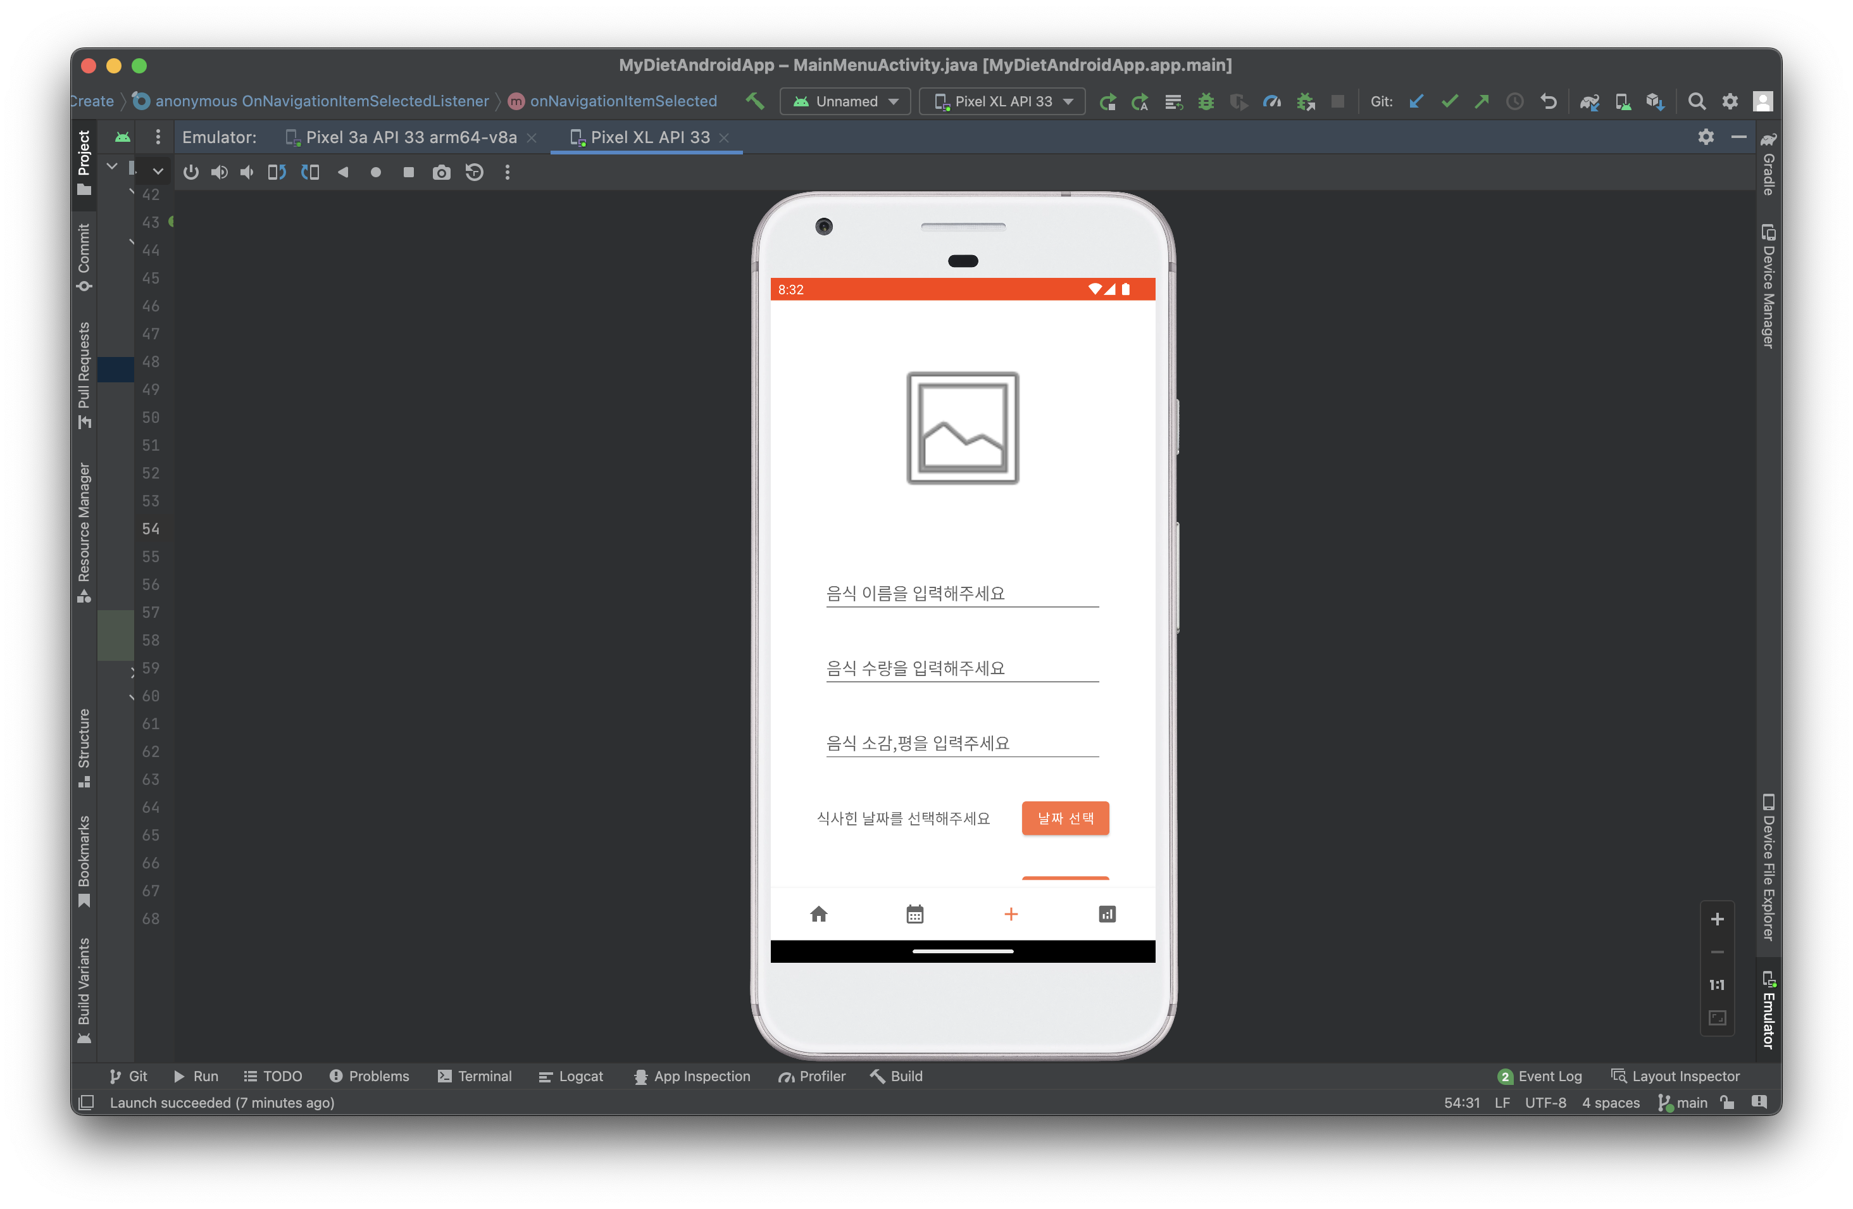Click the 음식 이름을 입력해주세요 input field
The height and width of the screenshot is (1209, 1853).
point(963,593)
